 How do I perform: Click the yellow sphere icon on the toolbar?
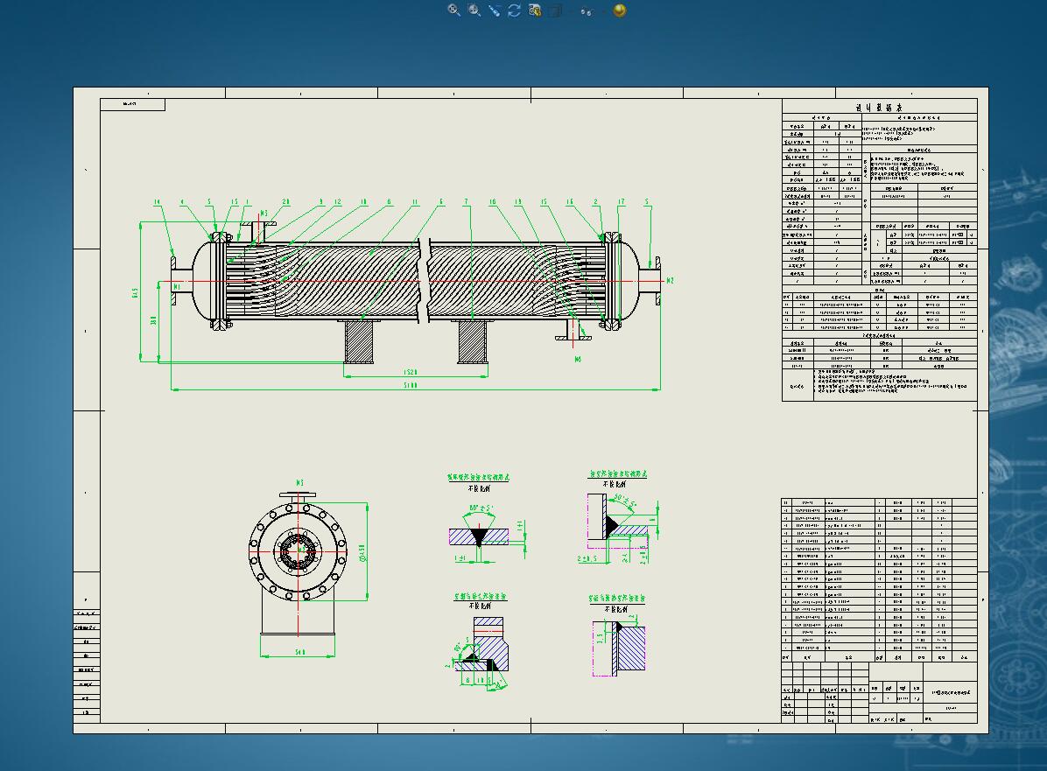pyautogui.click(x=619, y=11)
